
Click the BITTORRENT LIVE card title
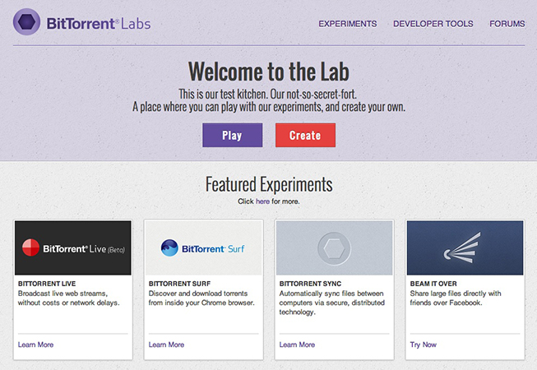[47, 284]
